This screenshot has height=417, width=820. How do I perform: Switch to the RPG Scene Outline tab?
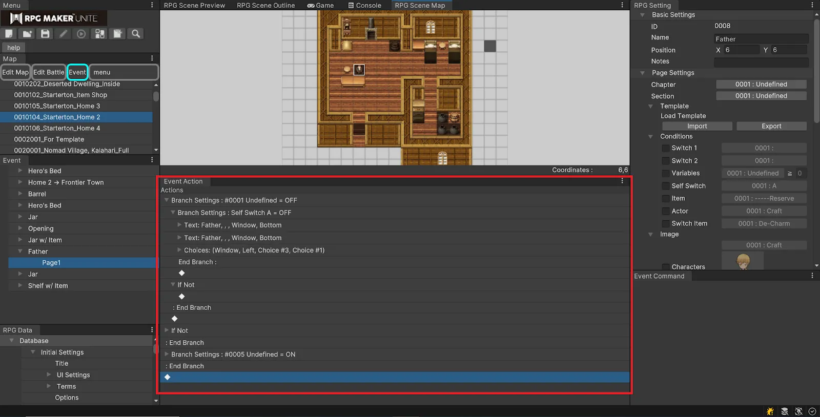point(265,6)
